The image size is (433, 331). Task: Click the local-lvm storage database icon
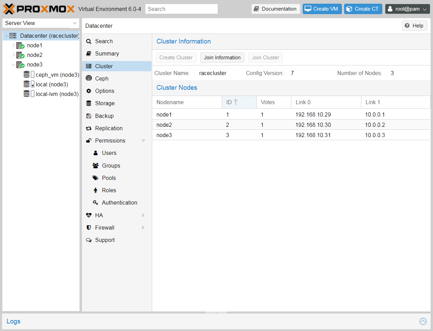(x=26, y=94)
